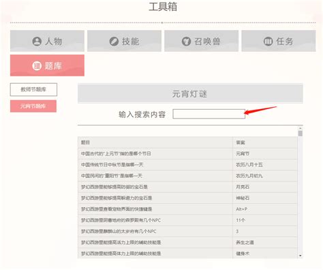Click the 元宵灯谜 header banner
The width and height of the screenshot is (323, 270).
(x=190, y=93)
